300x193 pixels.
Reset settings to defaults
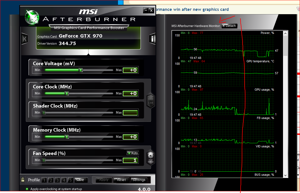(x=122, y=180)
